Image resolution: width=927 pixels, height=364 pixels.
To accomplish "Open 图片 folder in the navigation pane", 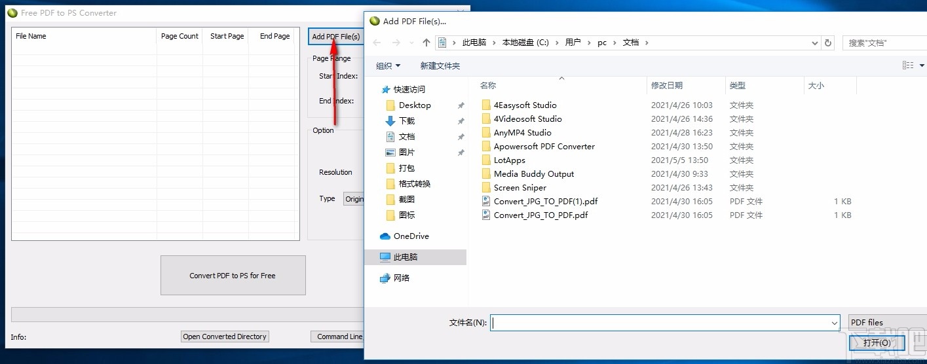I will coord(406,152).
